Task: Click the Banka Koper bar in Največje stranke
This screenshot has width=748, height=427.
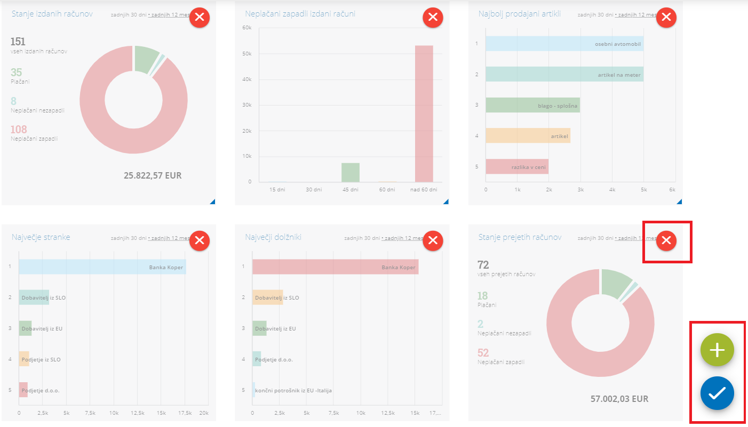Action: 102,267
